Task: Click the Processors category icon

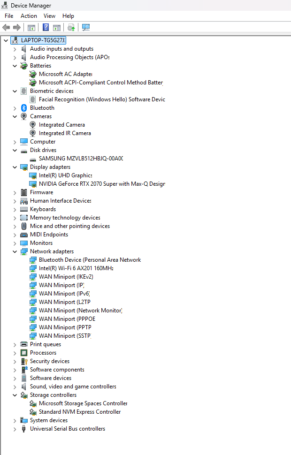Action: click(x=24, y=353)
